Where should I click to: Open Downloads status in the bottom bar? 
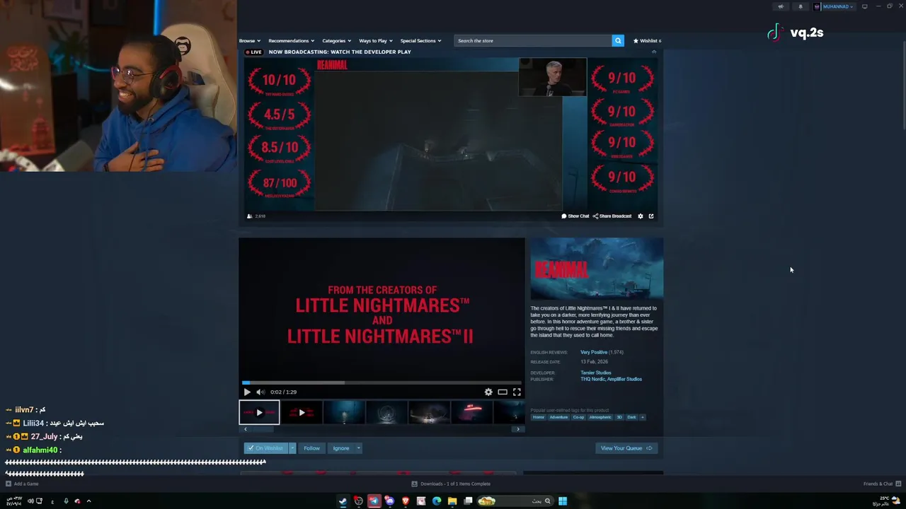point(451,484)
